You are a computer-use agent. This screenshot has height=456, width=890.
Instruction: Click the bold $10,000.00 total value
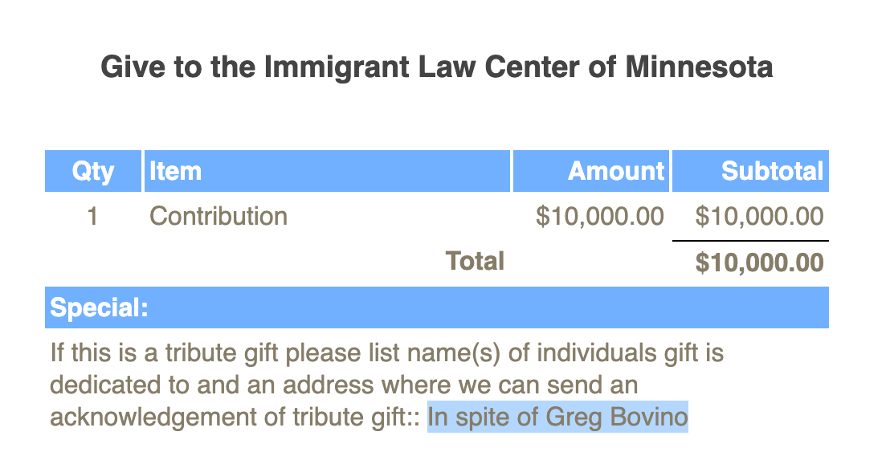[759, 262]
